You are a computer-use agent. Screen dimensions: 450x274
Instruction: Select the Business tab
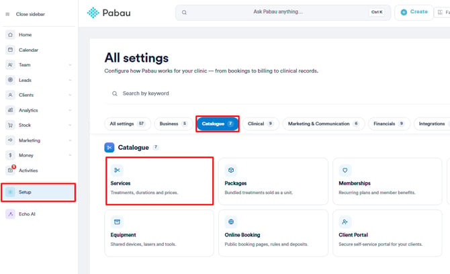[173, 124]
